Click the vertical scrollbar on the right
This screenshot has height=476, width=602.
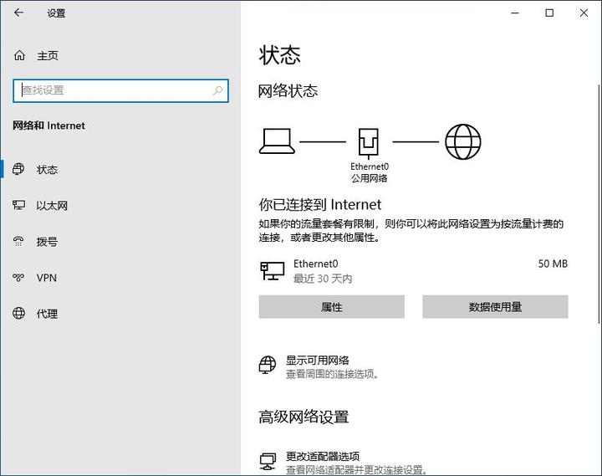point(598,201)
